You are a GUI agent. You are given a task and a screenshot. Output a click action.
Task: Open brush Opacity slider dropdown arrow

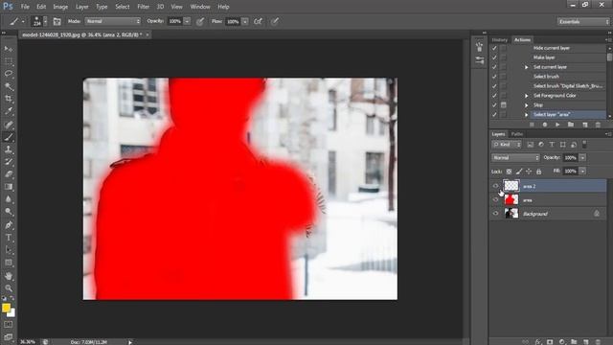pos(187,21)
